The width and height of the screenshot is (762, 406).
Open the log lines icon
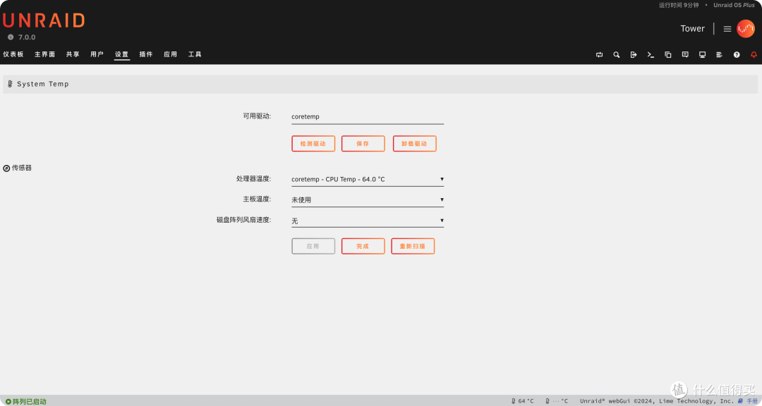pyautogui.click(x=719, y=55)
